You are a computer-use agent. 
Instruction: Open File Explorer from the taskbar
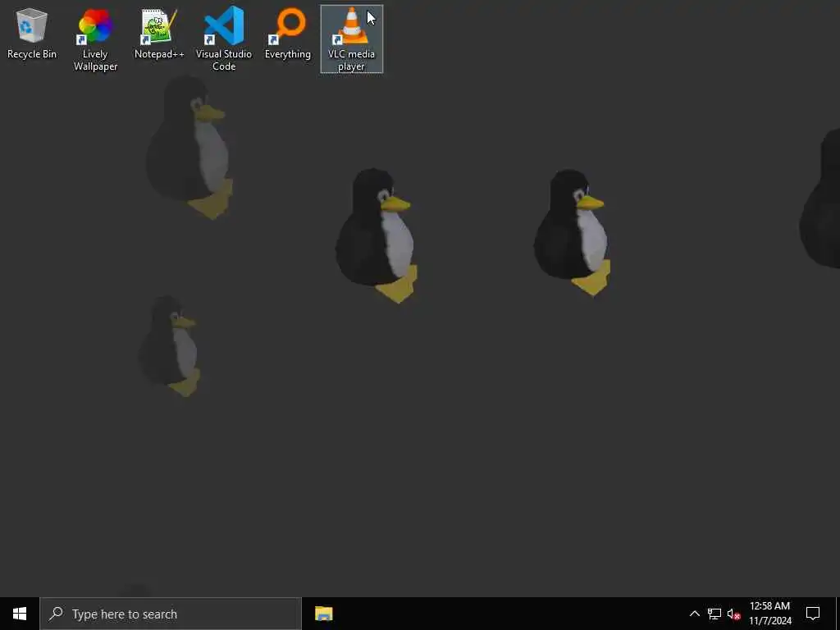pos(323,614)
